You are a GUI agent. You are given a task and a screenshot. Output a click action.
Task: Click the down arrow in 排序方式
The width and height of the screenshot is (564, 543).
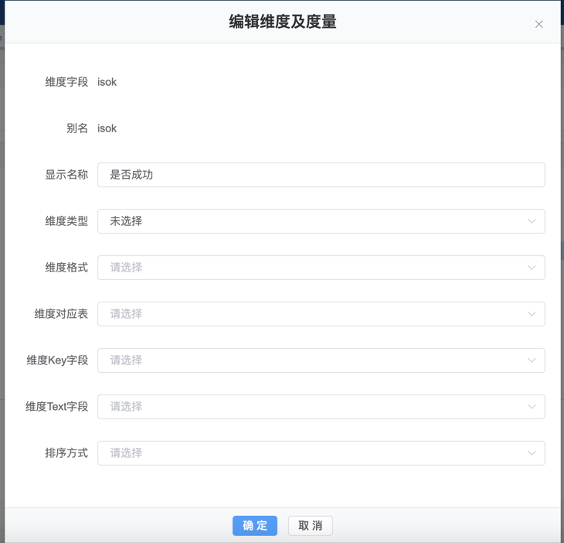click(x=532, y=453)
